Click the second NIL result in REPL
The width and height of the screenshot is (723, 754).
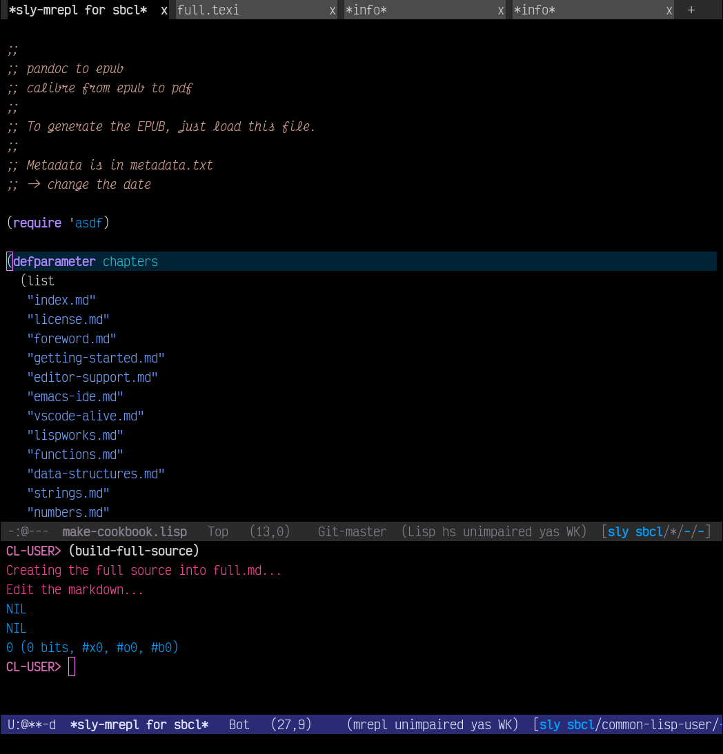coord(16,628)
